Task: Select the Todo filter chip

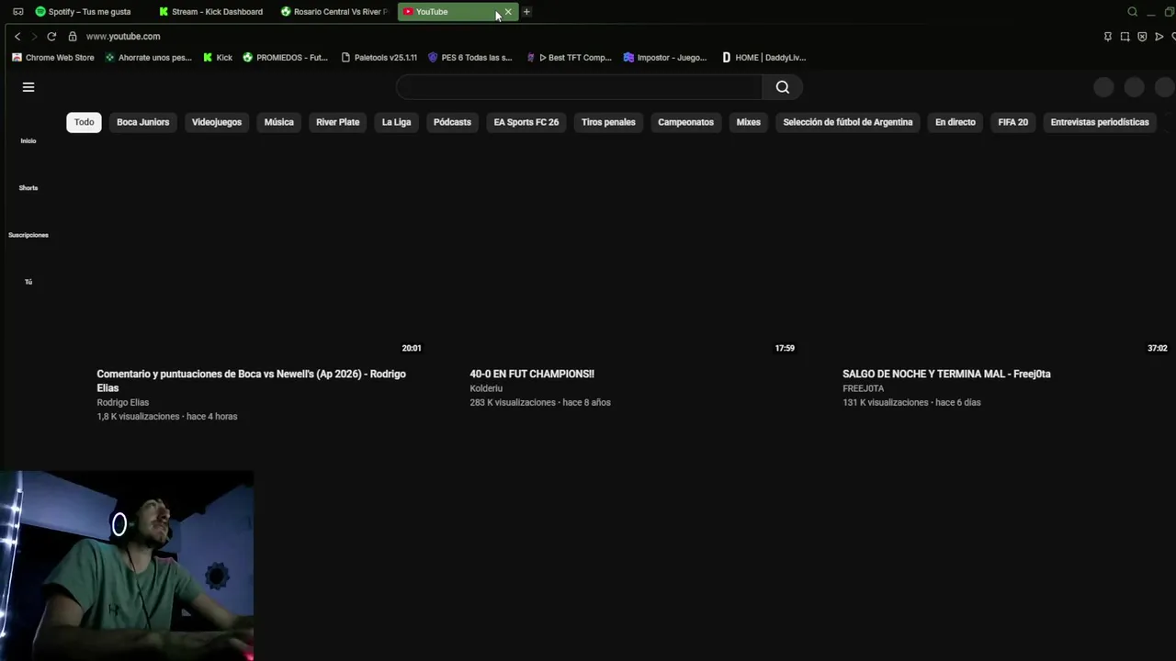Action: pos(84,122)
